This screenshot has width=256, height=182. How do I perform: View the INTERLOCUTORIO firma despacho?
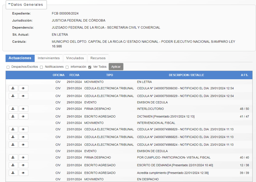coord(23,109)
